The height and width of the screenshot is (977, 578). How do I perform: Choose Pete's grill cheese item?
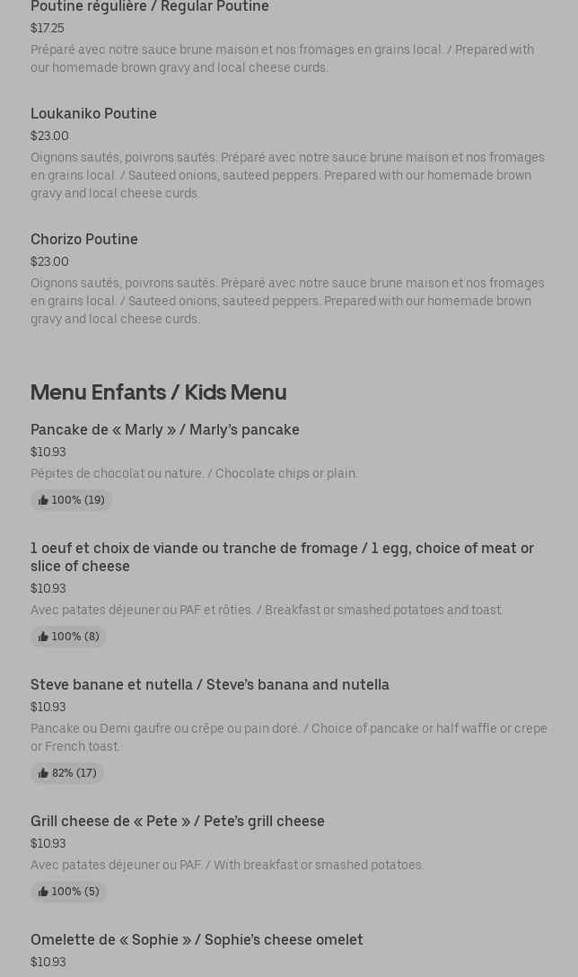pyautogui.click(x=289, y=858)
